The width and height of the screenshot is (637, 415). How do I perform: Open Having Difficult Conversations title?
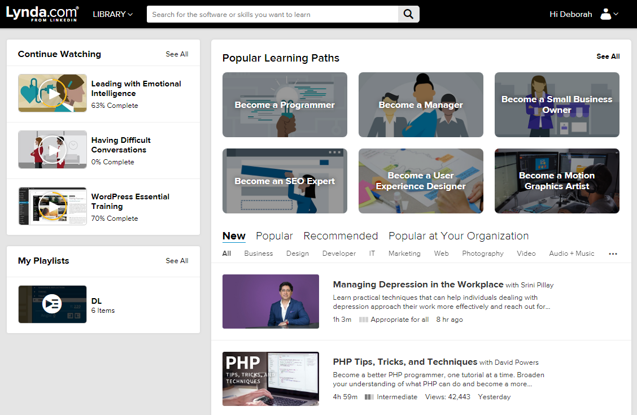121,145
